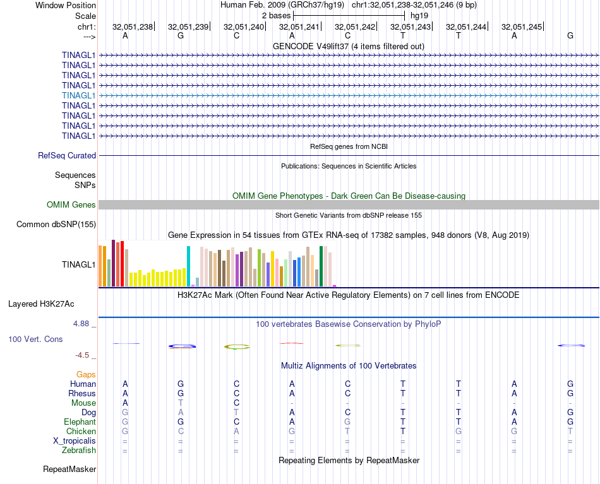Image resolution: width=600 pixels, height=484 pixels.
Task: Click TINAGL1 label beside GTEx bar chart
Action: pyautogui.click(x=78, y=264)
